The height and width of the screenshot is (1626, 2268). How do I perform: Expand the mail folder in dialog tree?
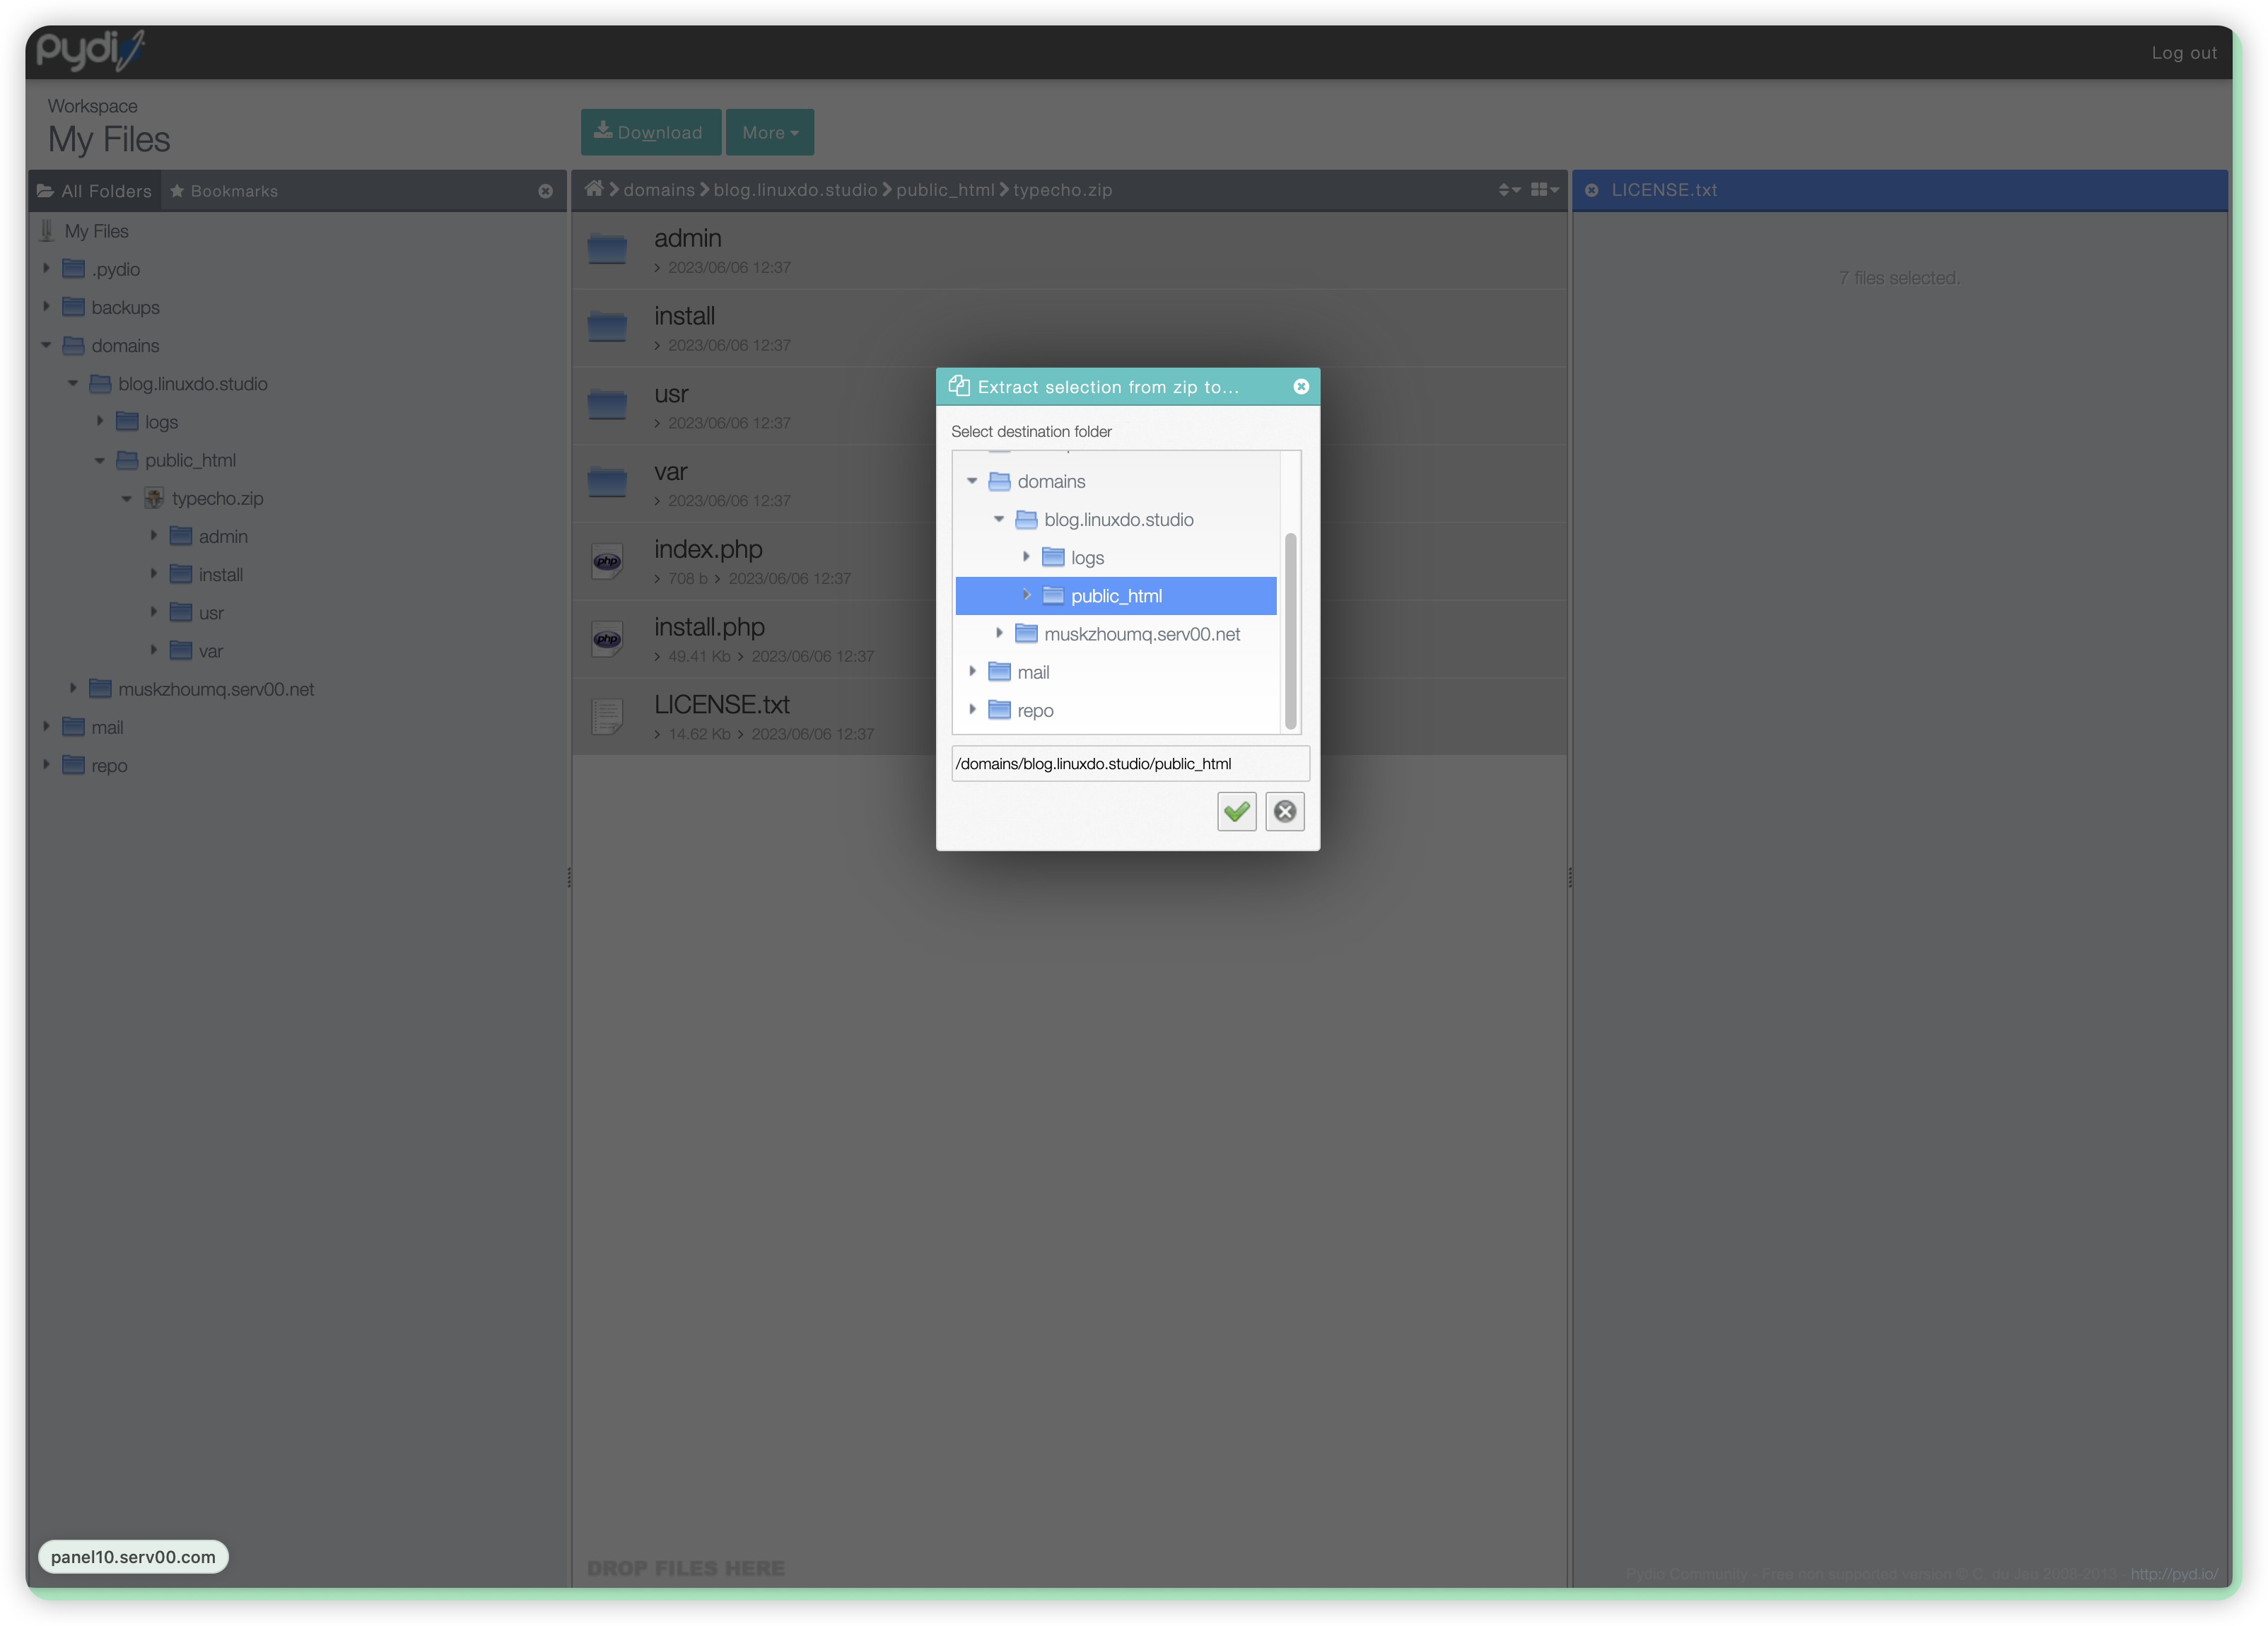(x=972, y=671)
